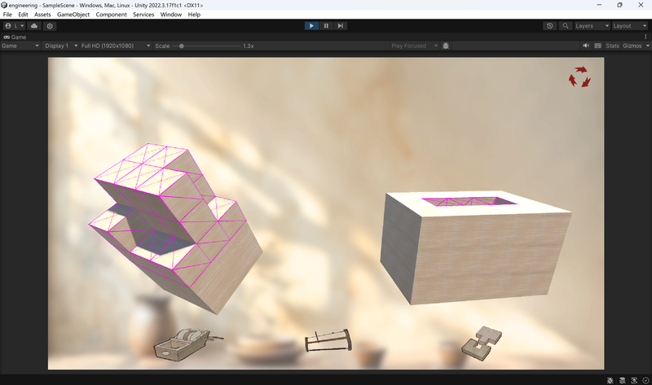The width and height of the screenshot is (652, 385).
Task: Step forward one frame
Action: pos(340,26)
